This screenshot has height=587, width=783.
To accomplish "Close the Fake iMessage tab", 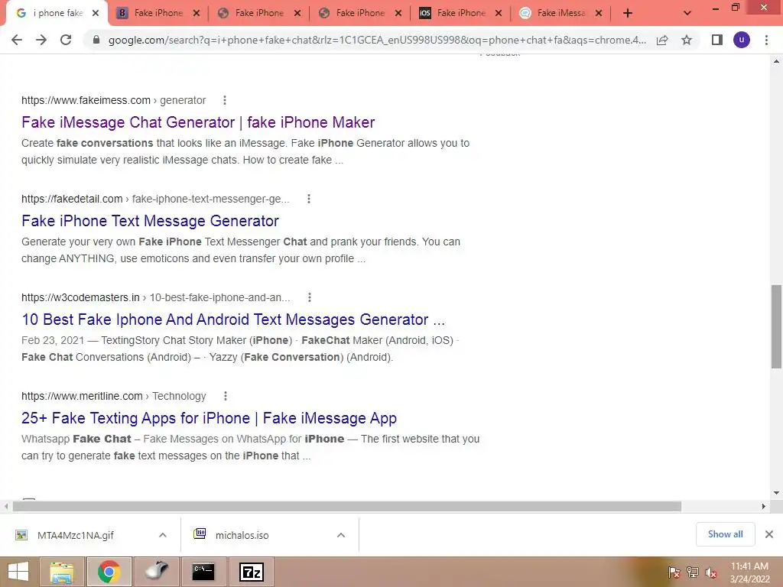I will [x=599, y=14].
